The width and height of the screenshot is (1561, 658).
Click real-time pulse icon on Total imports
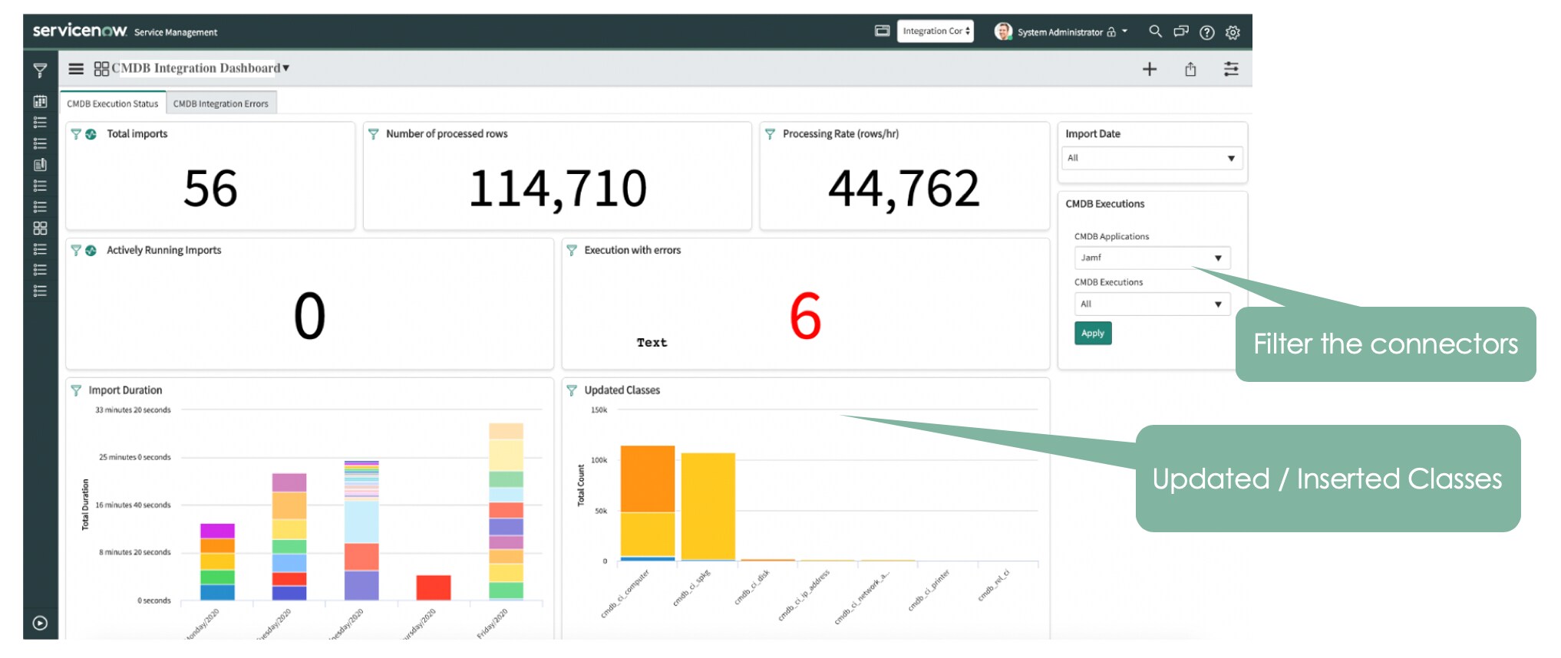(91, 134)
